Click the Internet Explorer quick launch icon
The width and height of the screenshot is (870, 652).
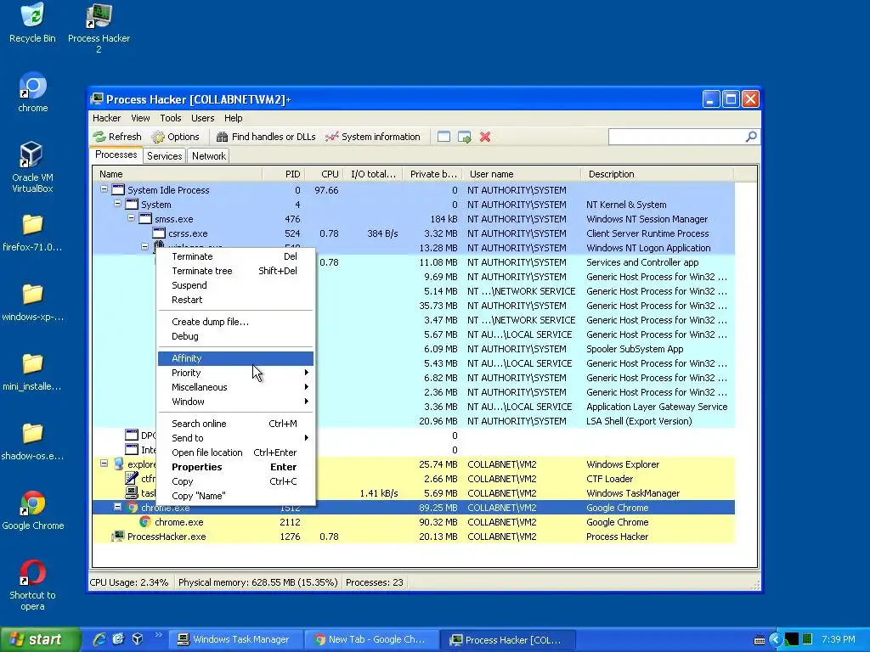click(x=99, y=639)
